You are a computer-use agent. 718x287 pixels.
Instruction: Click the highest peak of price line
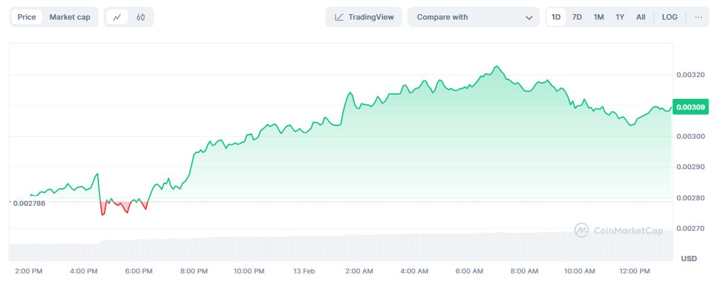(497, 67)
